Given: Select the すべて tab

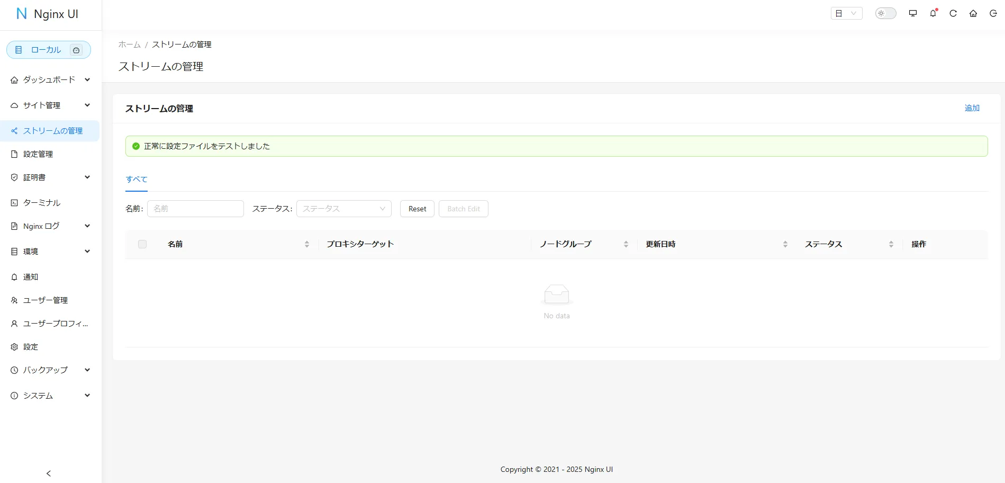Looking at the screenshot, I should (137, 179).
